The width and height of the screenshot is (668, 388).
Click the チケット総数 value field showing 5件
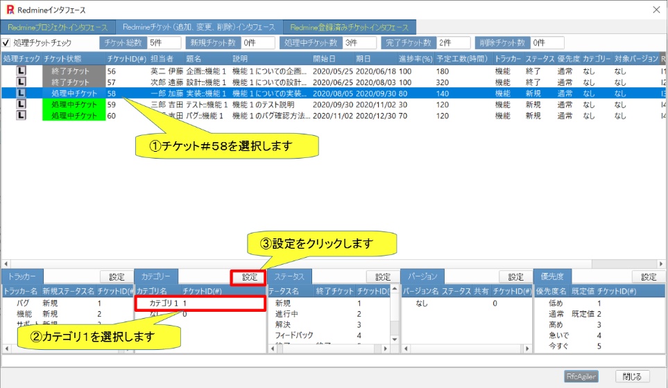click(164, 43)
